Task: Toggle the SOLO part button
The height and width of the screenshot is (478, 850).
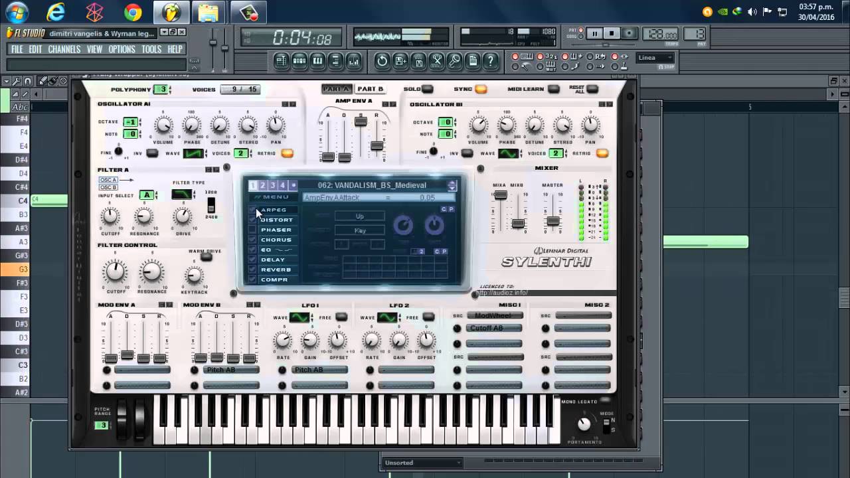Action: (x=427, y=89)
